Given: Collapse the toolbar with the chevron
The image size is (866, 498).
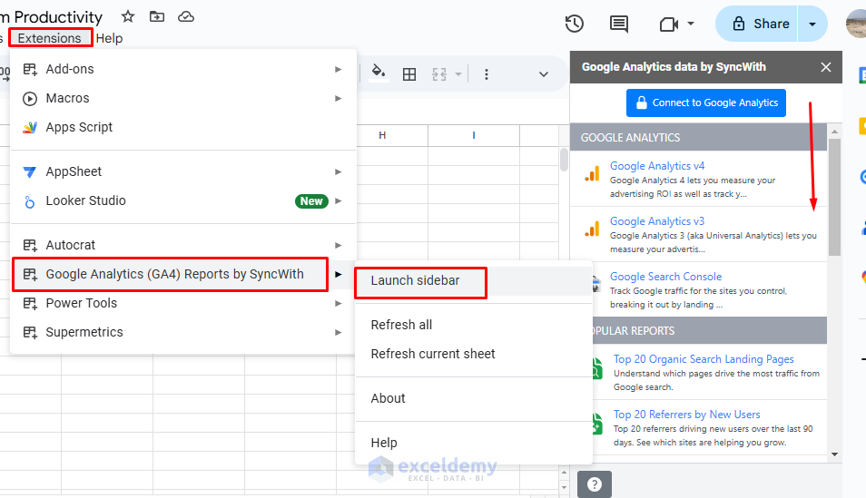Looking at the screenshot, I should point(544,74).
